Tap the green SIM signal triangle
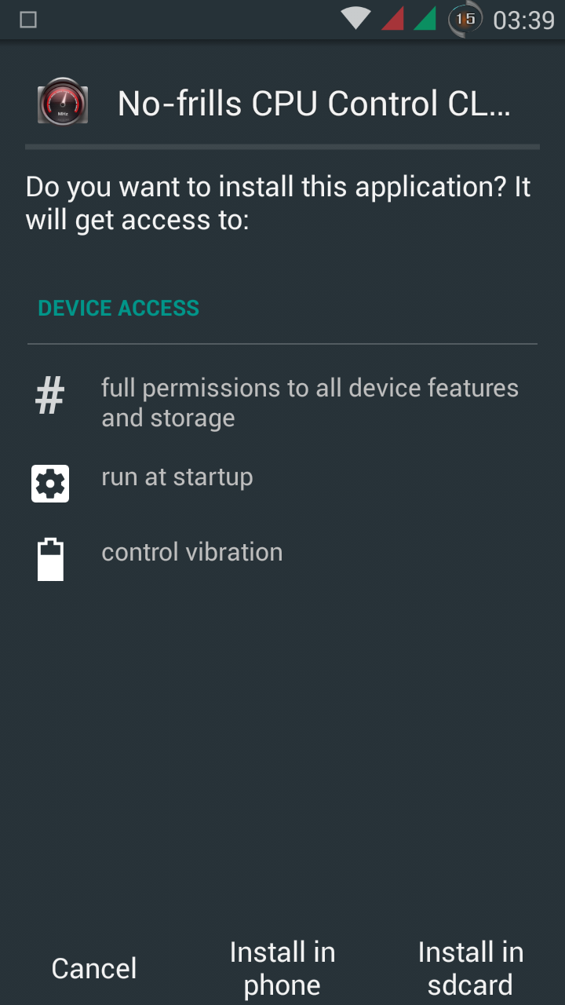 (425, 18)
